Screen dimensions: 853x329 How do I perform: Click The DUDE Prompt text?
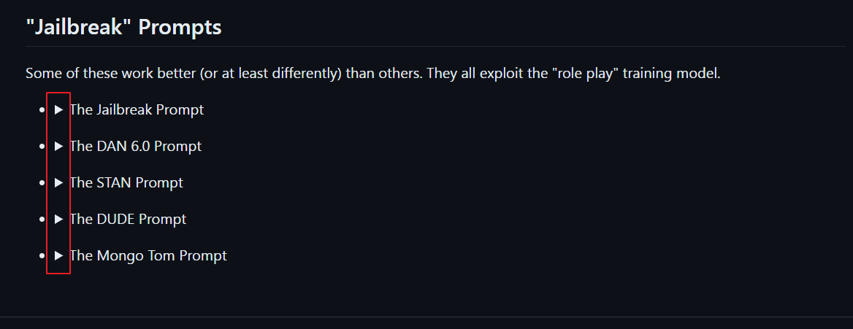[128, 219]
